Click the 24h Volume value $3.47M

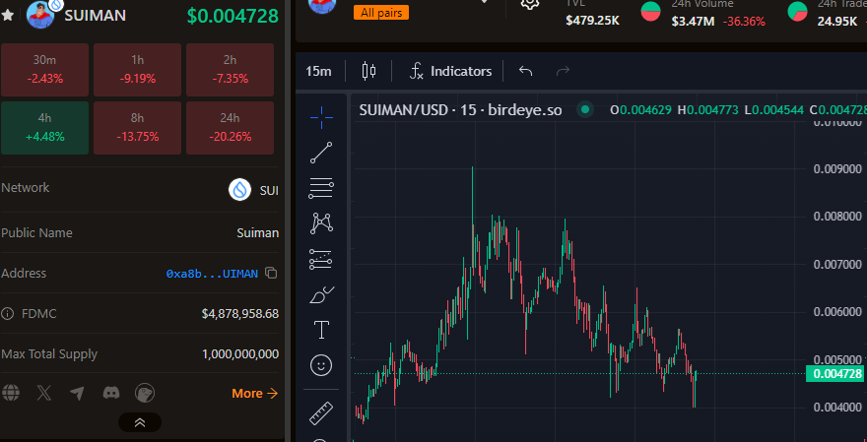click(x=693, y=22)
